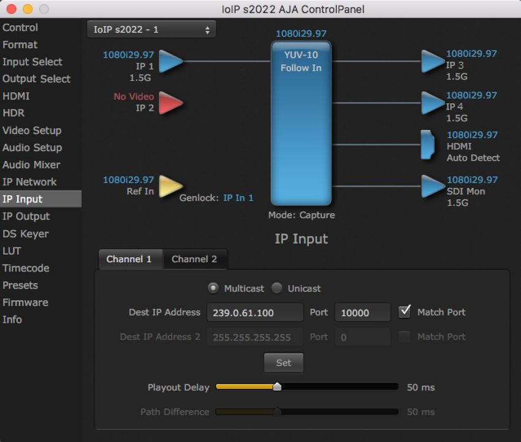Toggle the disabled Match Port checkbox for Address 2
Screen dimensions: 521x442
[x=405, y=336]
